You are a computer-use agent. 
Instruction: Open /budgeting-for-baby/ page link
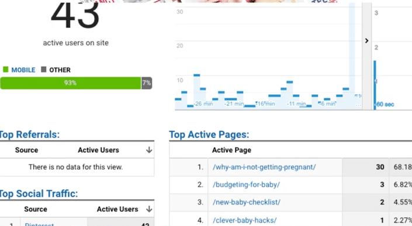point(246,184)
